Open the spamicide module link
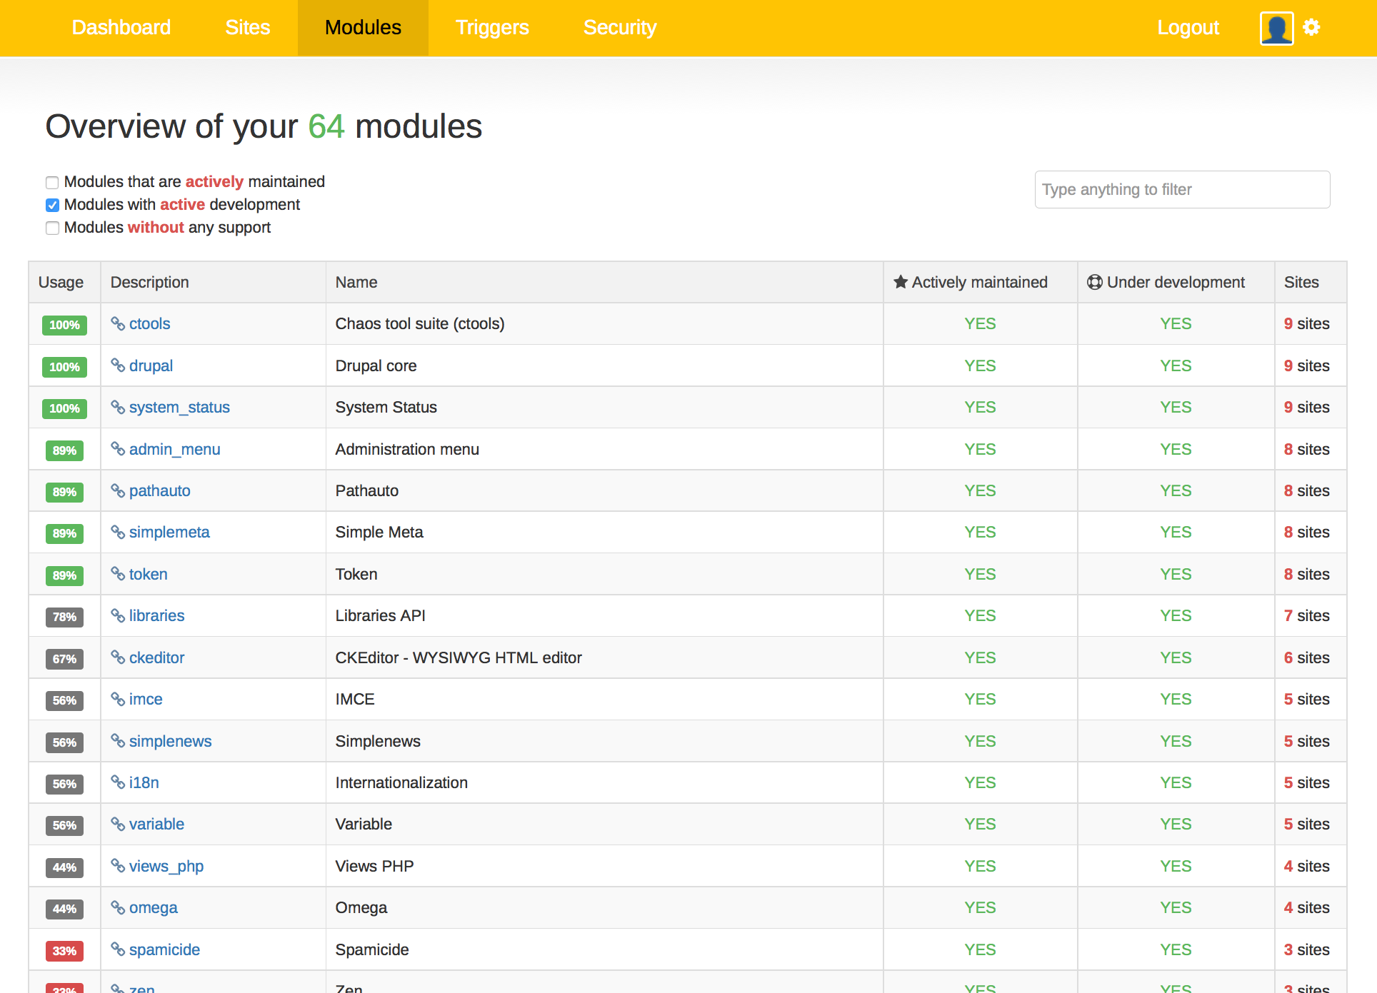 pos(164,949)
